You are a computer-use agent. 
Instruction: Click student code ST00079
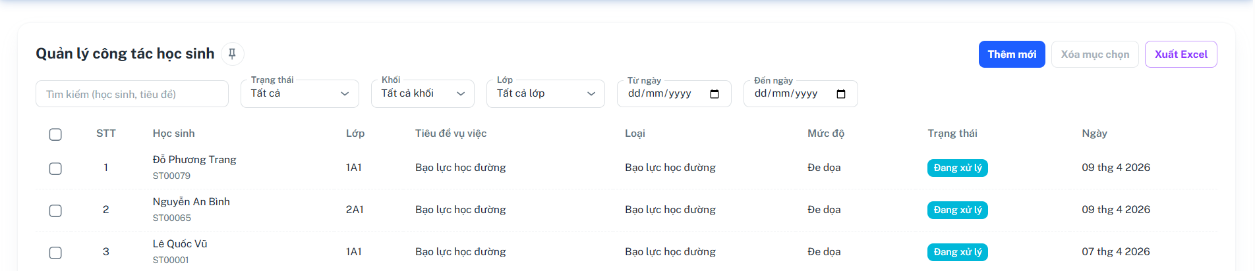(x=171, y=176)
